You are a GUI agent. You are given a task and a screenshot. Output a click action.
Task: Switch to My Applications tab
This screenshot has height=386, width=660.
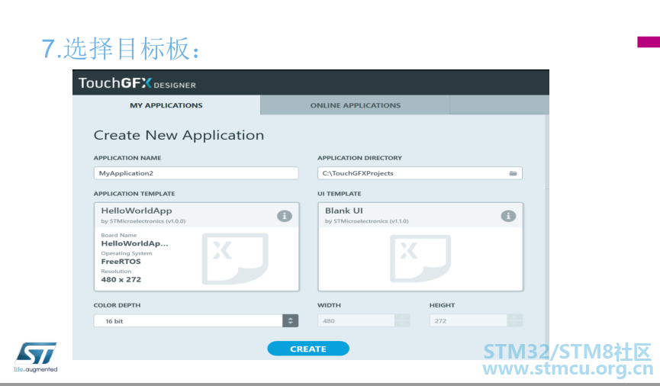166,105
